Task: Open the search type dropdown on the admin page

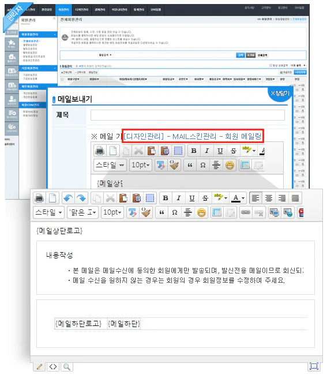Action: click(x=105, y=55)
